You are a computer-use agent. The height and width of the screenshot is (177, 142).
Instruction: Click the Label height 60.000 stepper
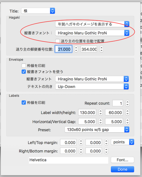click(127, 112)
